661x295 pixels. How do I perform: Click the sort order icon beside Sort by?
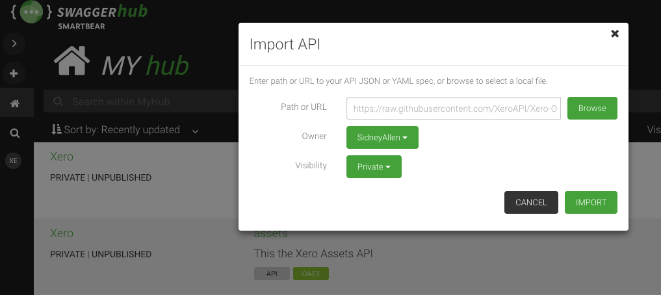tap(56, 129)
